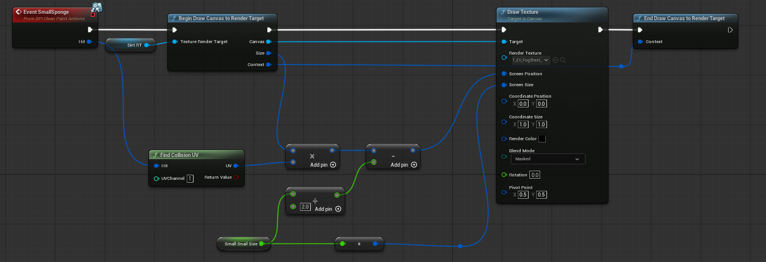Edit Pivot Point X field

click(523, 195)
